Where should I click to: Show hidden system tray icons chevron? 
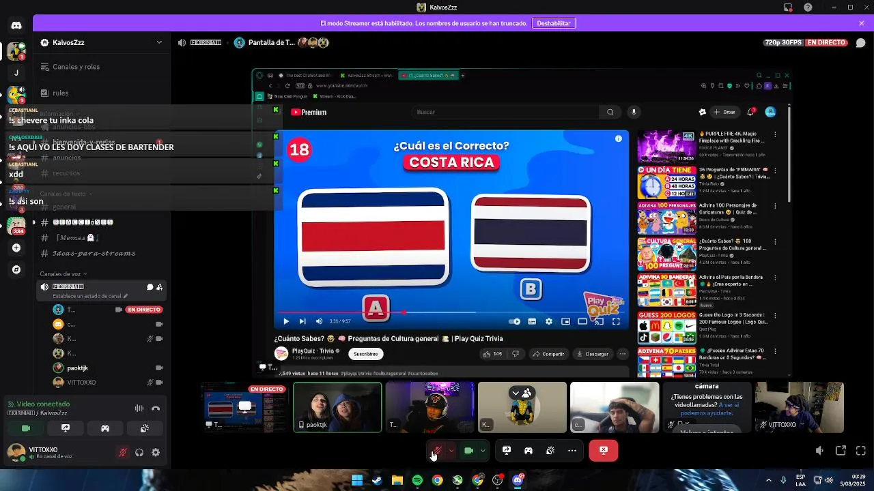[x=769, y=480]
